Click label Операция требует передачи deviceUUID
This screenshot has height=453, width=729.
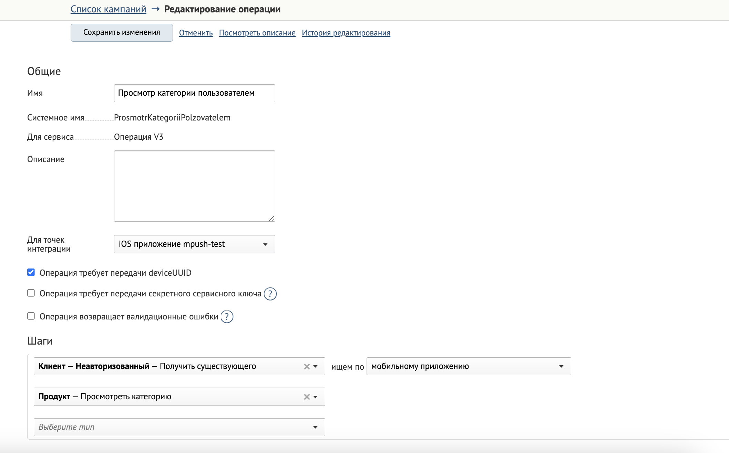pos(115,273)
